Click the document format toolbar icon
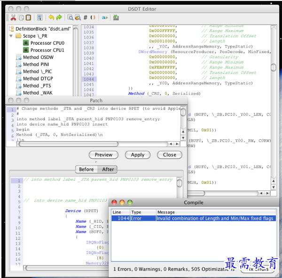The height and width of the screenshot is (278, 282). (40, 17)
